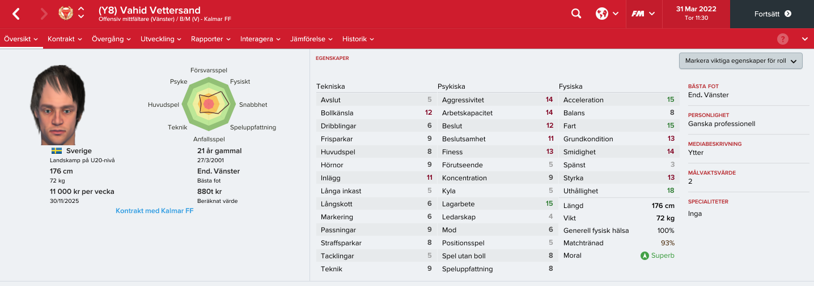Screen dimensions: 814x286
Task: Open the Kontrakt dropdown menu
Action: click(x=65, y=39)
